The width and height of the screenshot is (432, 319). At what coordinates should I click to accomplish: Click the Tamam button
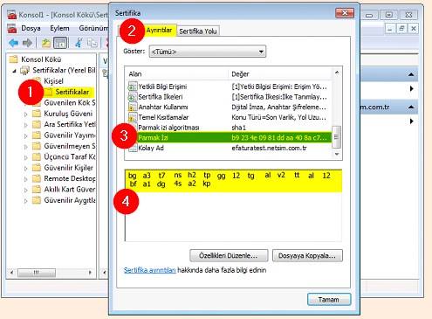[329, 300]
